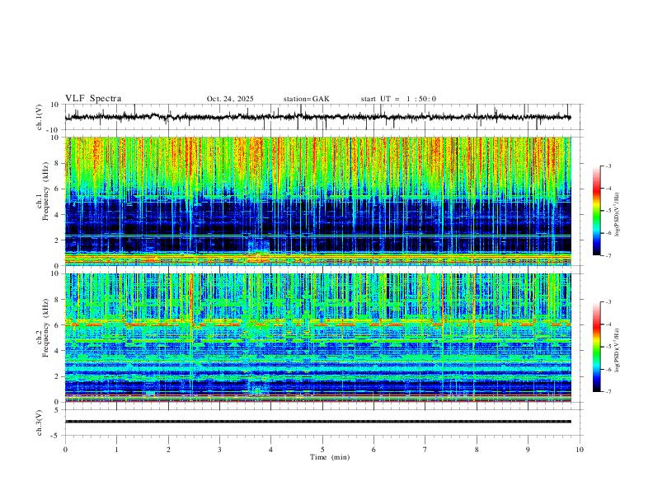This screenshot has width=653, height=504.
Task: Click the "ch.3(V)" axis label
Action: (x=40, y=422)
